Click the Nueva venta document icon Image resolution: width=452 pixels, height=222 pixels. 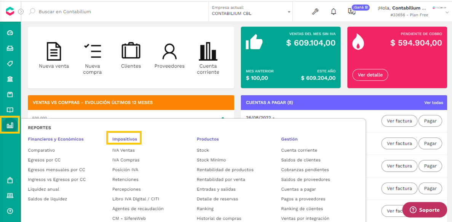pyautogui.click(x=54, y=51)
